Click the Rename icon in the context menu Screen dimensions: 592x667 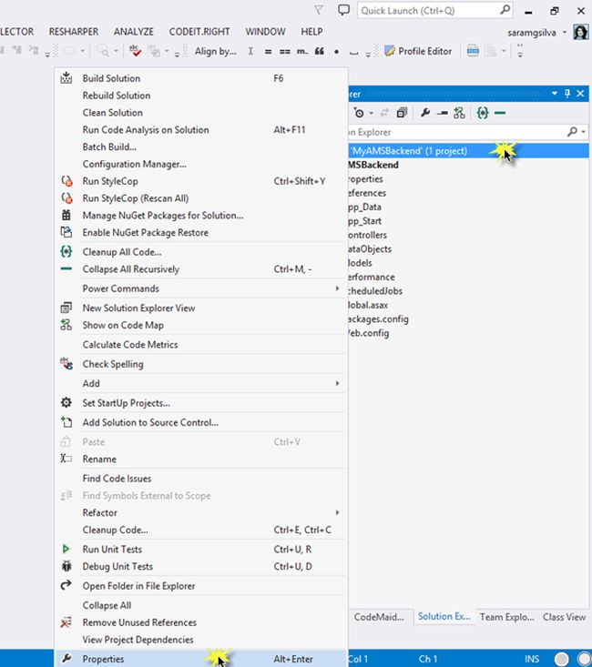point(66,459)
